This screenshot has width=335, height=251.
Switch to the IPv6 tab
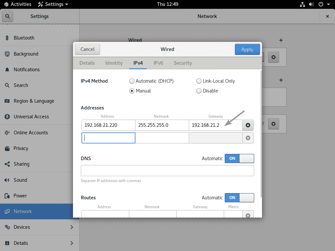pyautogui.click(x=158, y=63)
